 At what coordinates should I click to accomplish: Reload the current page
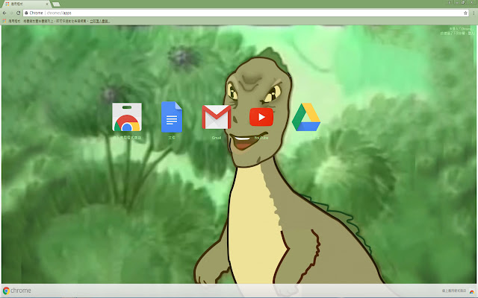[x=18, y=13]
